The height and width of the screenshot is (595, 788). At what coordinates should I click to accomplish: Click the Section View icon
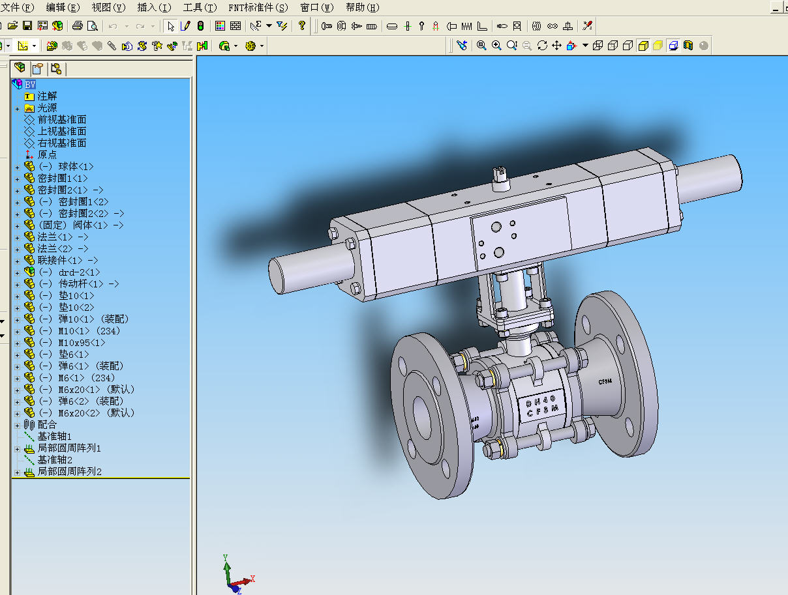688,46
